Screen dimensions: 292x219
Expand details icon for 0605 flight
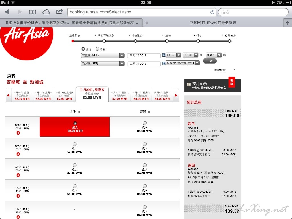(x=18, y=133)
